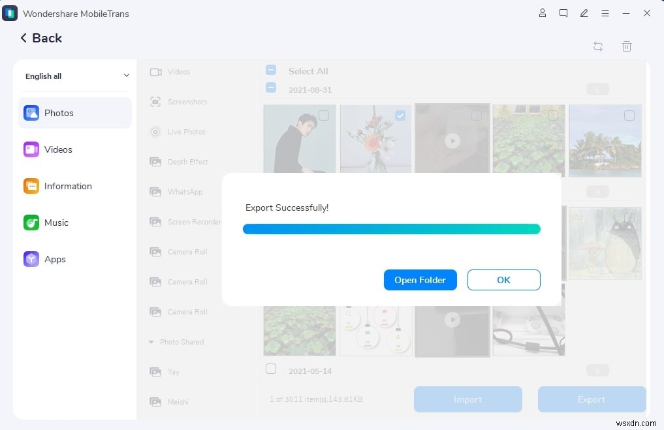
Task: Open the account login icon
Action: point(542,13)
